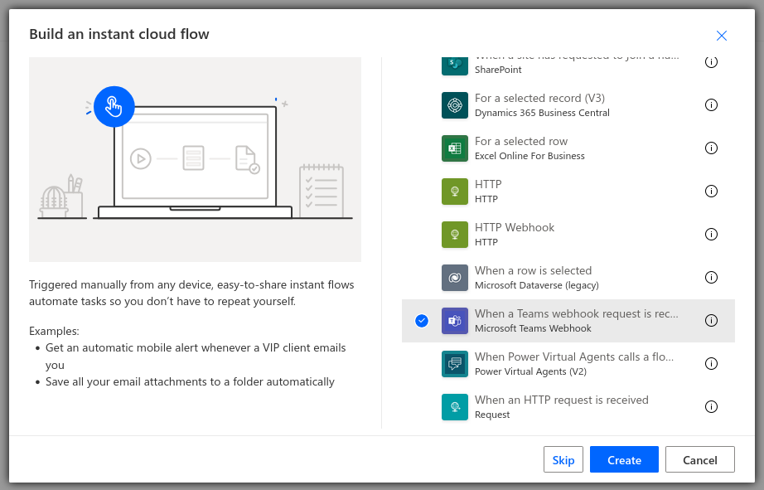Click the Excel Online For Business icon
Image resolution: width=764 pixels, height=490 pixels.
pyautogui.click(x=455, y=148)
